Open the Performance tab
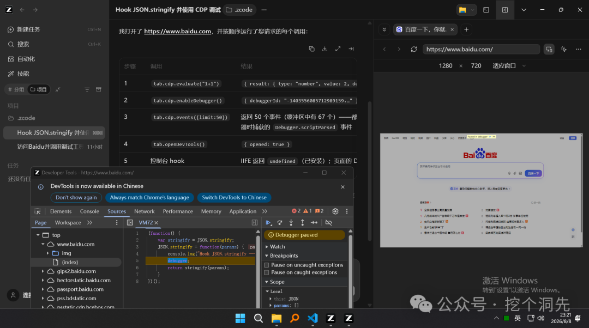Image resolution: width=589 pixels, height=328 pixels. pyautogui.click(x=178, y=211)
